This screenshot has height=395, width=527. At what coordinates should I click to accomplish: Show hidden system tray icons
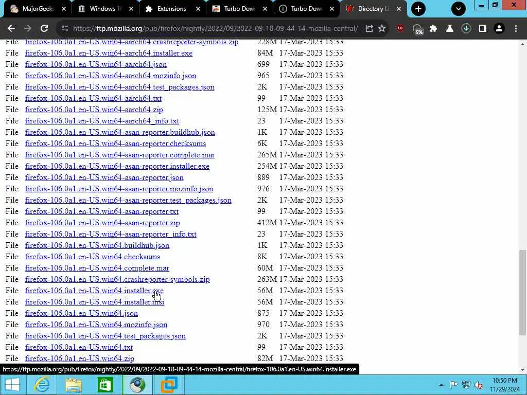441,385
